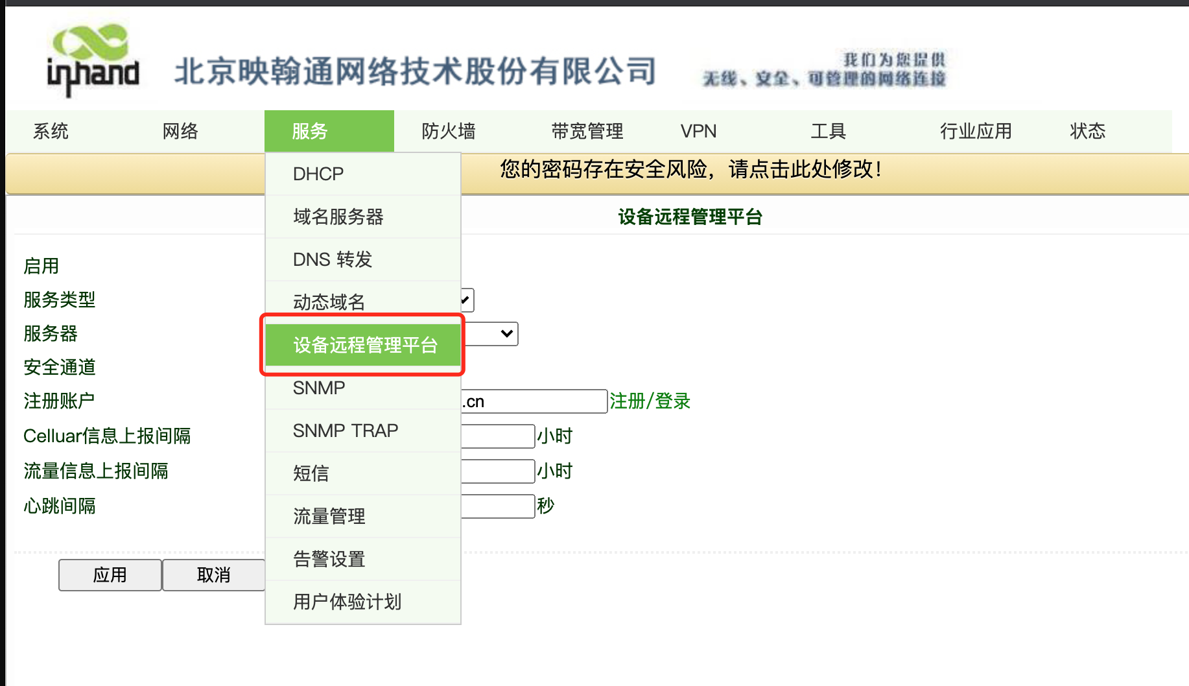Open 告警设置 from the menu
Image resolution: width=1189 pixels, height=686 pixels.
pyautogui.click(x=329, y=559)
